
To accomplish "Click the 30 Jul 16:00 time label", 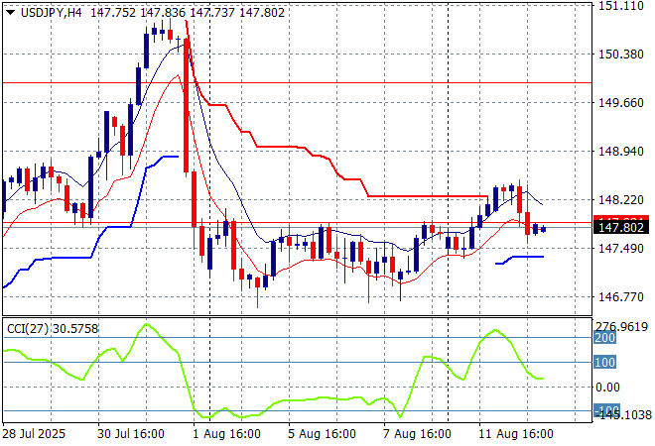I will (x=132, y=434).
